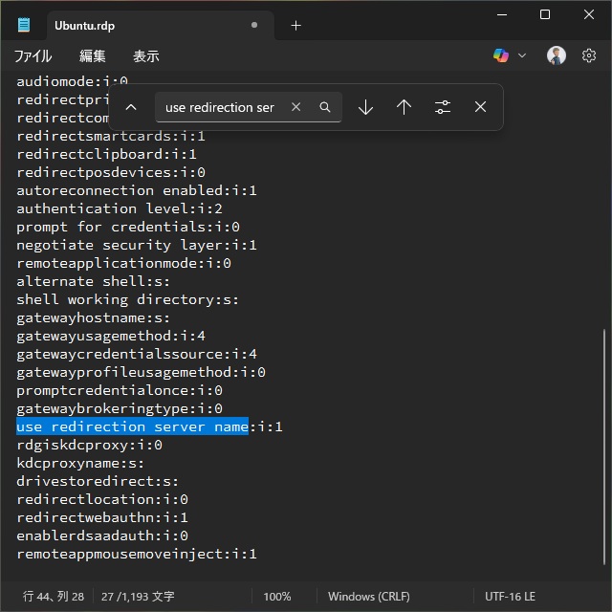Click the Copilot icon in the menu bar
The height and width of the screenshot is (612, 612).
501,56
